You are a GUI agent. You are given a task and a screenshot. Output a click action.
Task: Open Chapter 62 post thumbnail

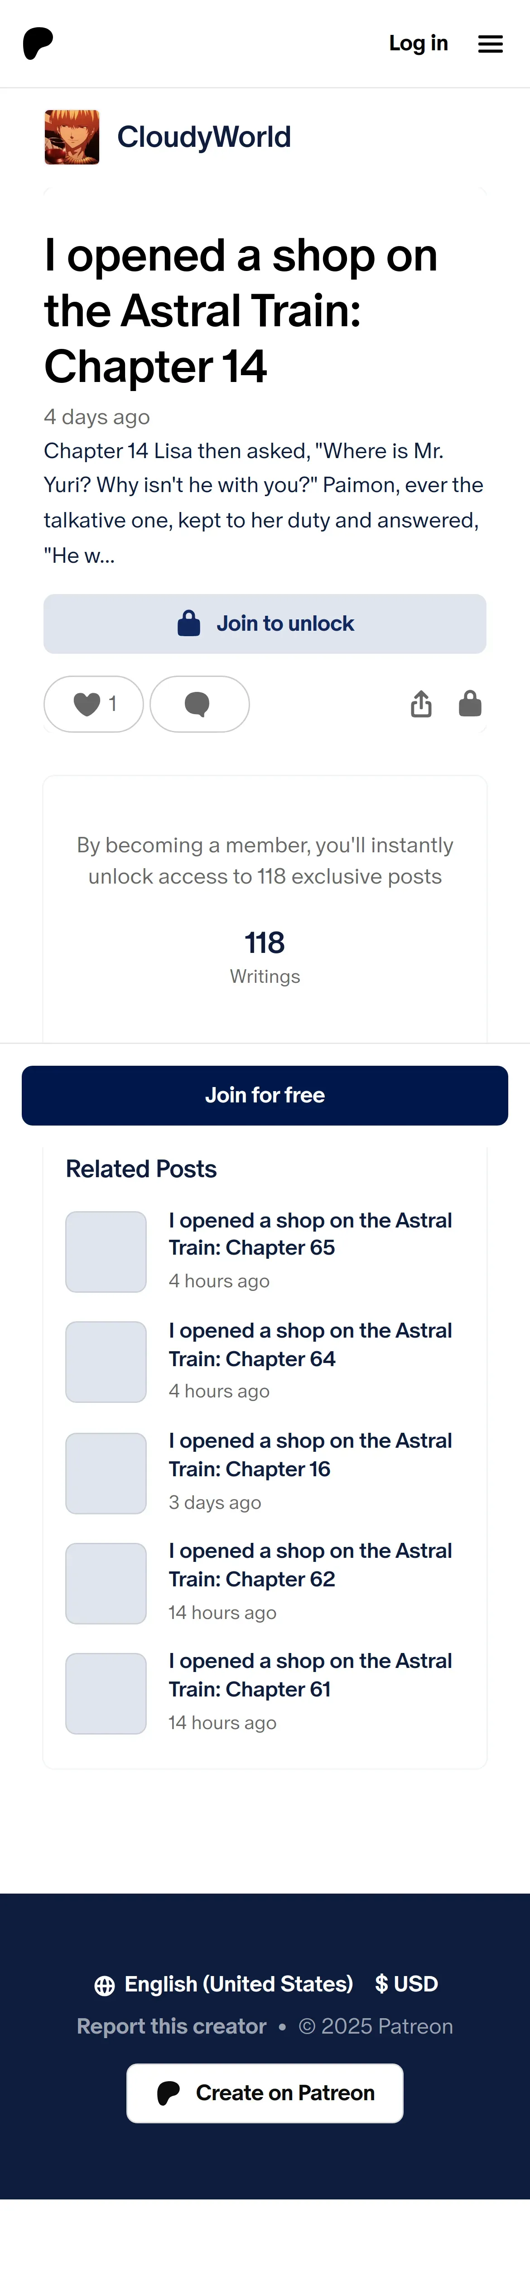pos(106,1583)
